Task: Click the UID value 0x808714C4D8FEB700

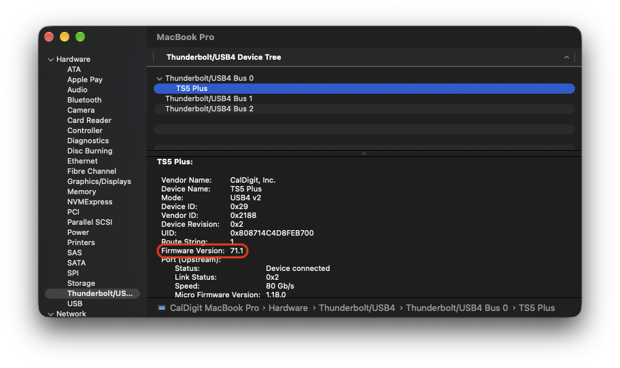Action: pyautogui.click(x=272, y=233)
